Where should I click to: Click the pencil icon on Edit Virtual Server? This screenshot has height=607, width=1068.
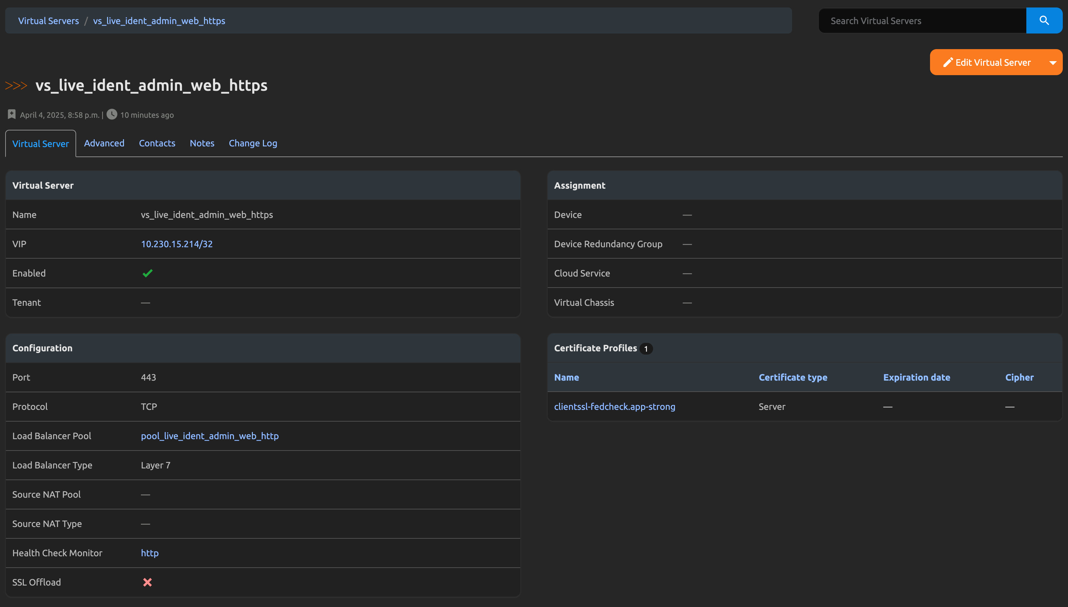coord(948,62)
